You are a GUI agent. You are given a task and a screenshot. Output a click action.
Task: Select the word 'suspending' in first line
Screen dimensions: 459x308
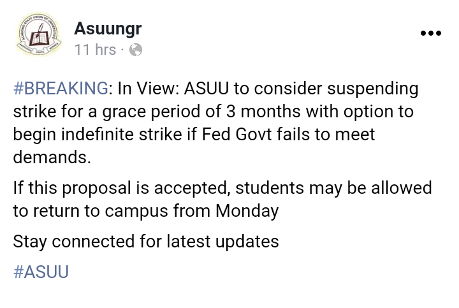pyautogui.click(x=373, y=89)
